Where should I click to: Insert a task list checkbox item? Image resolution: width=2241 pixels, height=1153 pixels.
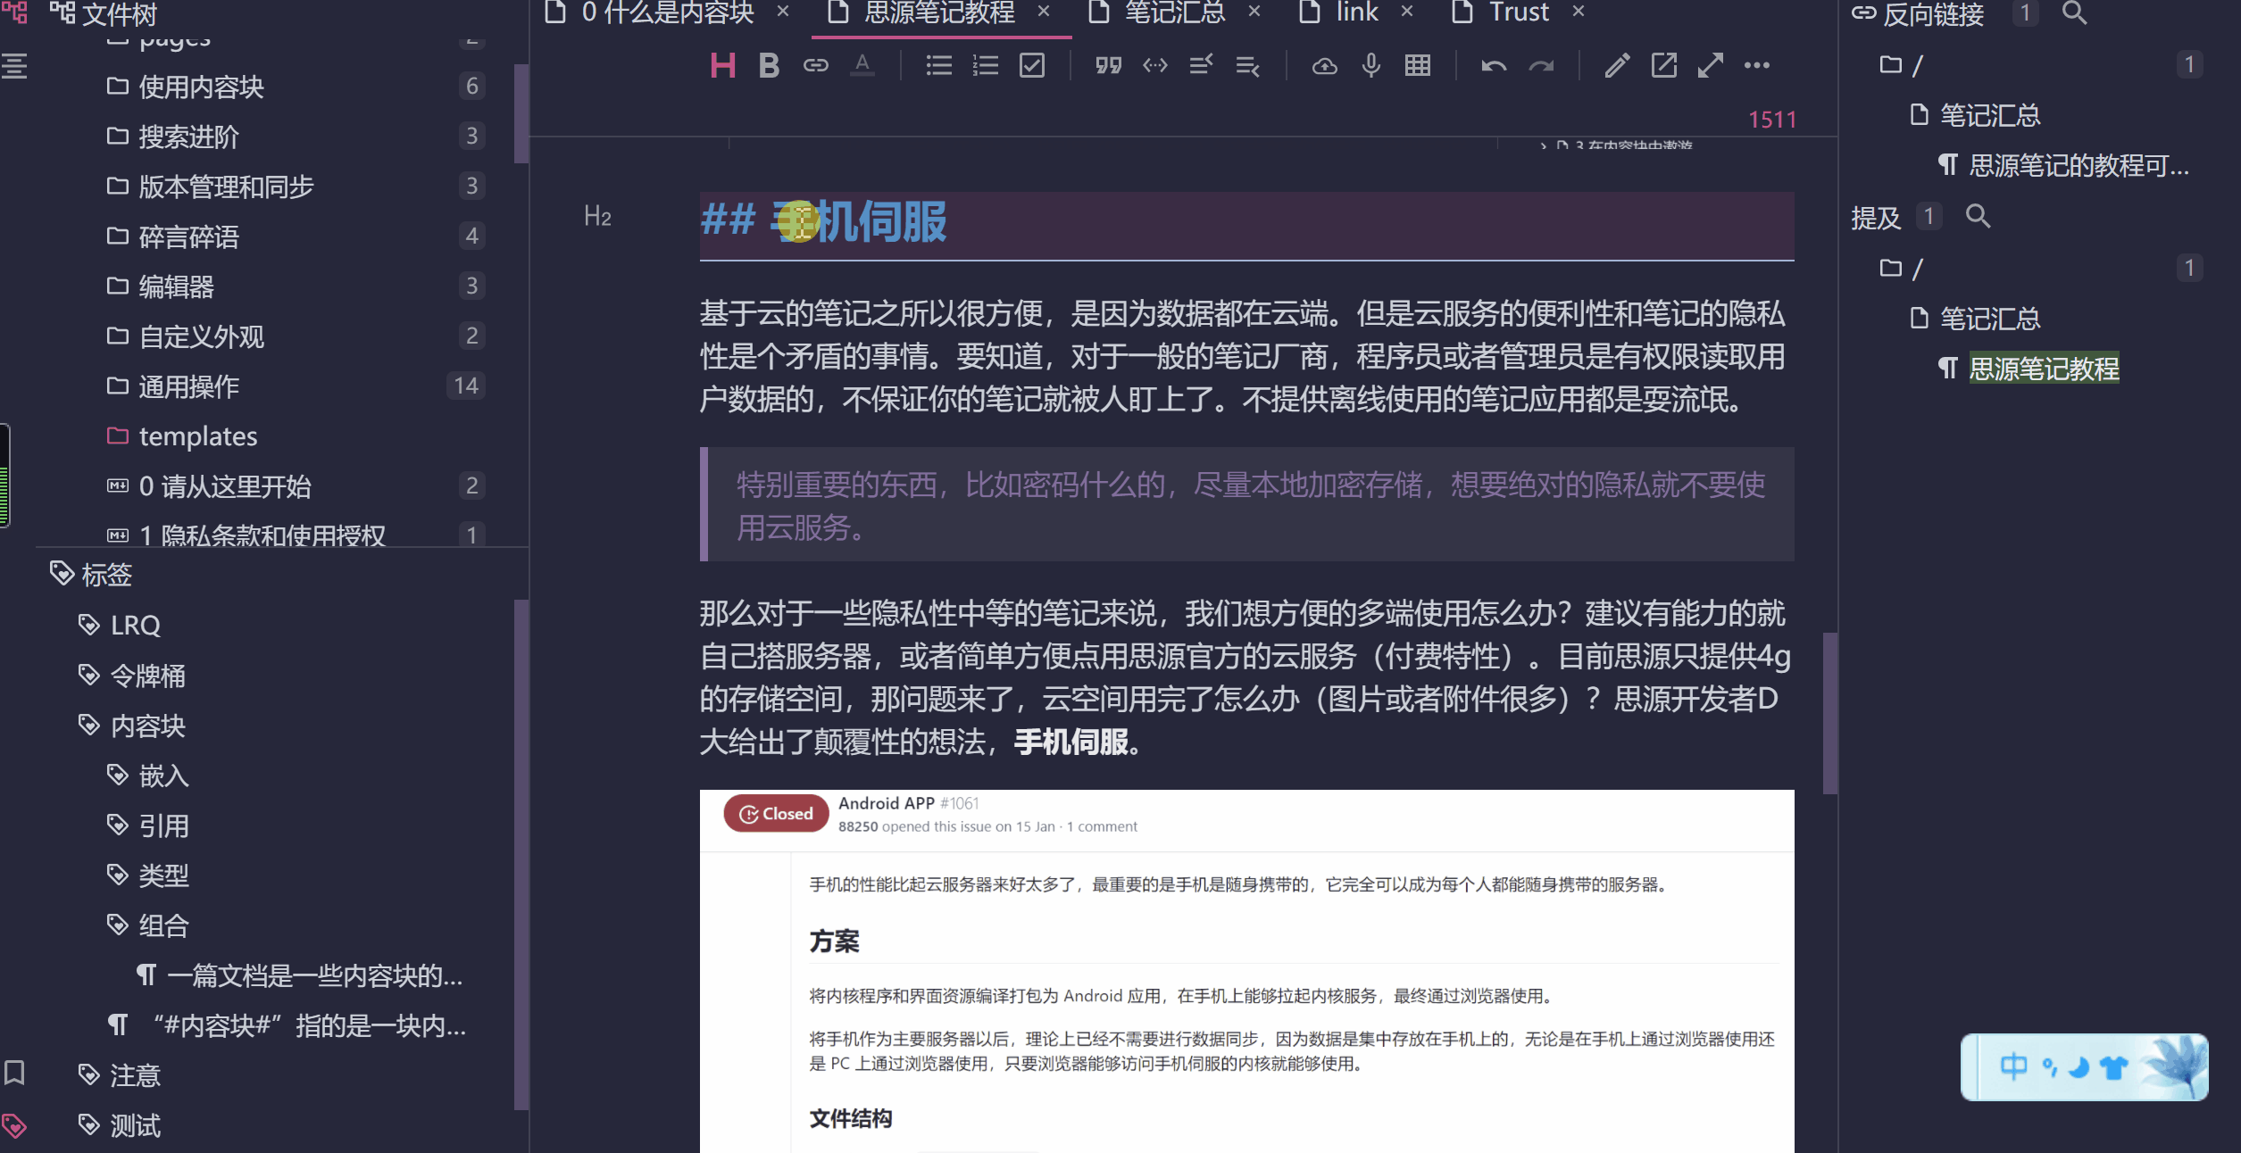(x=1031, y=65)
